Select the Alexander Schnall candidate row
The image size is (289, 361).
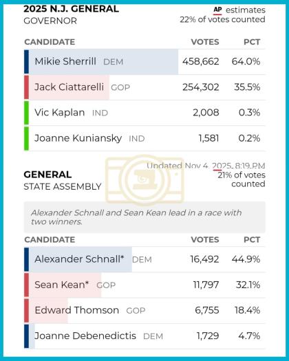tap(144, 259)
